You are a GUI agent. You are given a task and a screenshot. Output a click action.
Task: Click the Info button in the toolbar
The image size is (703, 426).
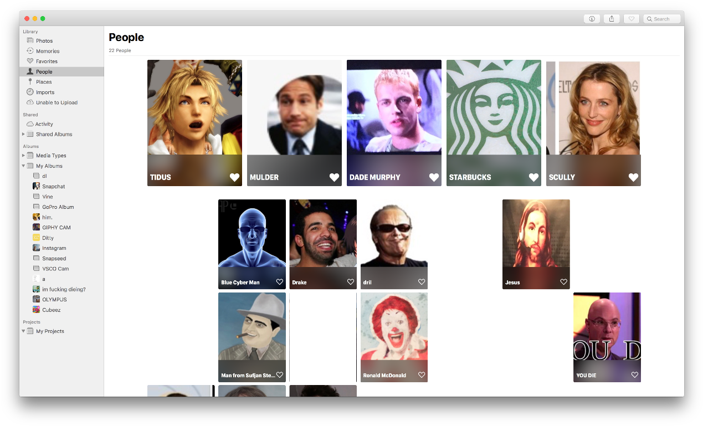[591, 19]
